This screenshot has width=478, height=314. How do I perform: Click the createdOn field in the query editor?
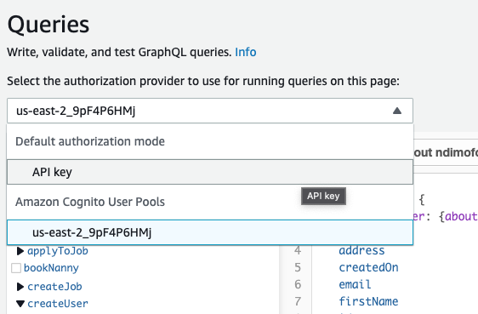(x=368, y=267)
